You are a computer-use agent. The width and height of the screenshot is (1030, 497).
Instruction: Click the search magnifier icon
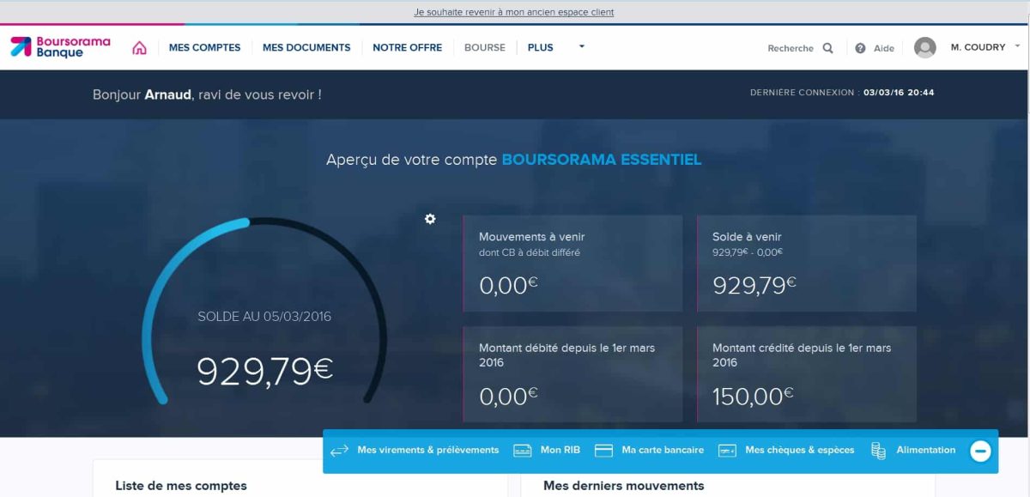pos(827,48)
